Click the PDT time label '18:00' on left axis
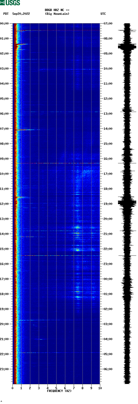138x404 pixels. tap(4, 294)
